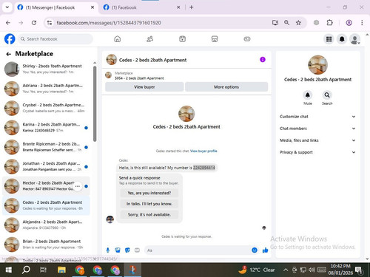Open the browser extensions puzzle icon
This screenshot has width=370, height=277.
click(x=329, y=23)
